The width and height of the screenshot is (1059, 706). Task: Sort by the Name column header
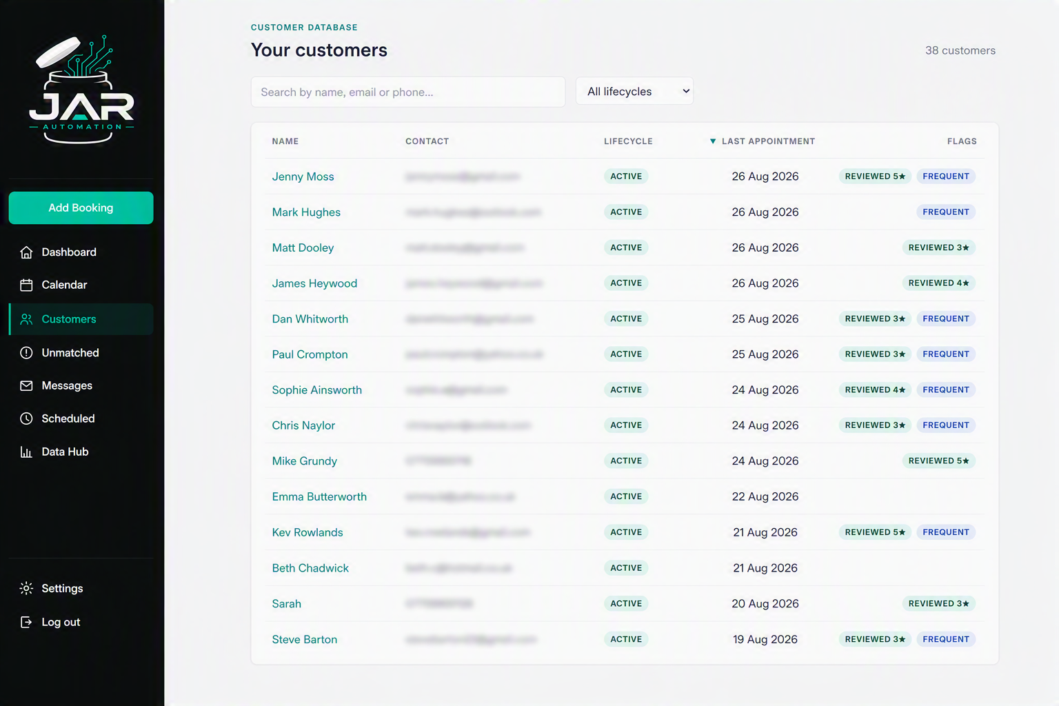[285, 141]
